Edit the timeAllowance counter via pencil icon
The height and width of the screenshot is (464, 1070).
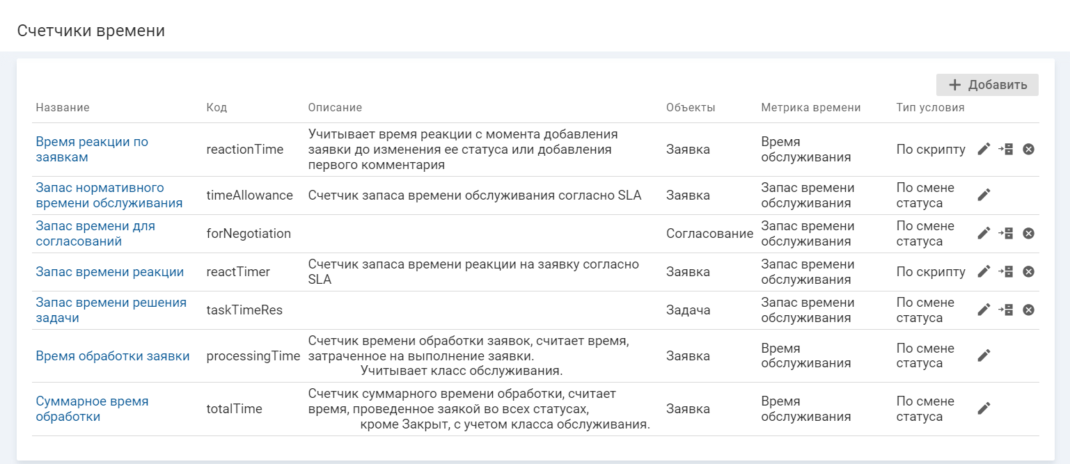point(984,195)
